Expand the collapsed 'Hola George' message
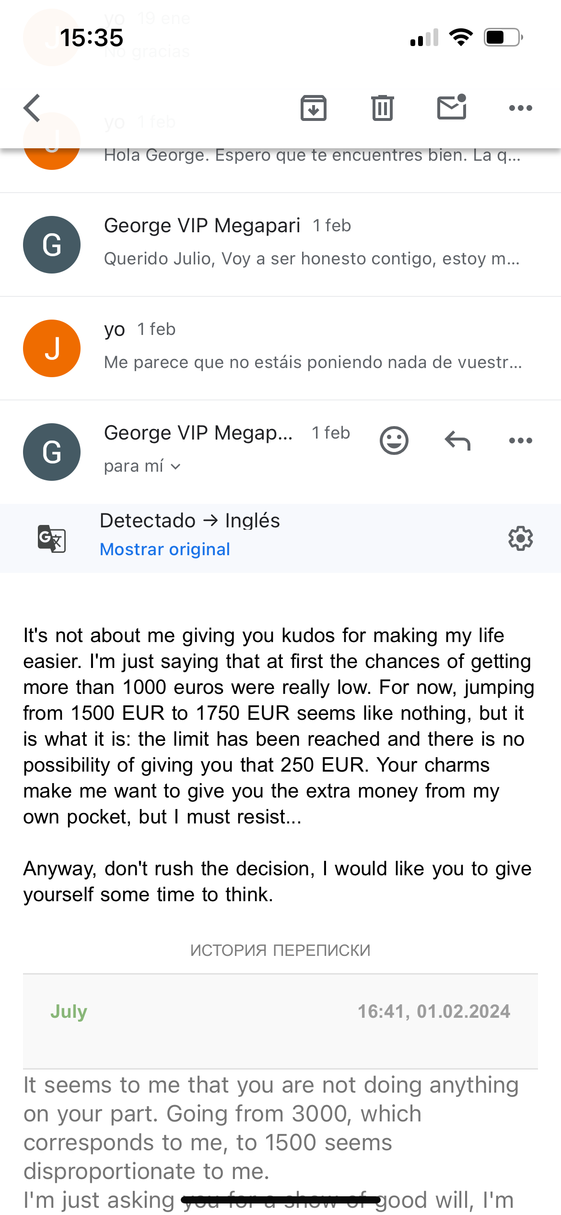 pos(312,155)
